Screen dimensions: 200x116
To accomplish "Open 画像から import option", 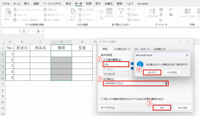I will (51, 10).
